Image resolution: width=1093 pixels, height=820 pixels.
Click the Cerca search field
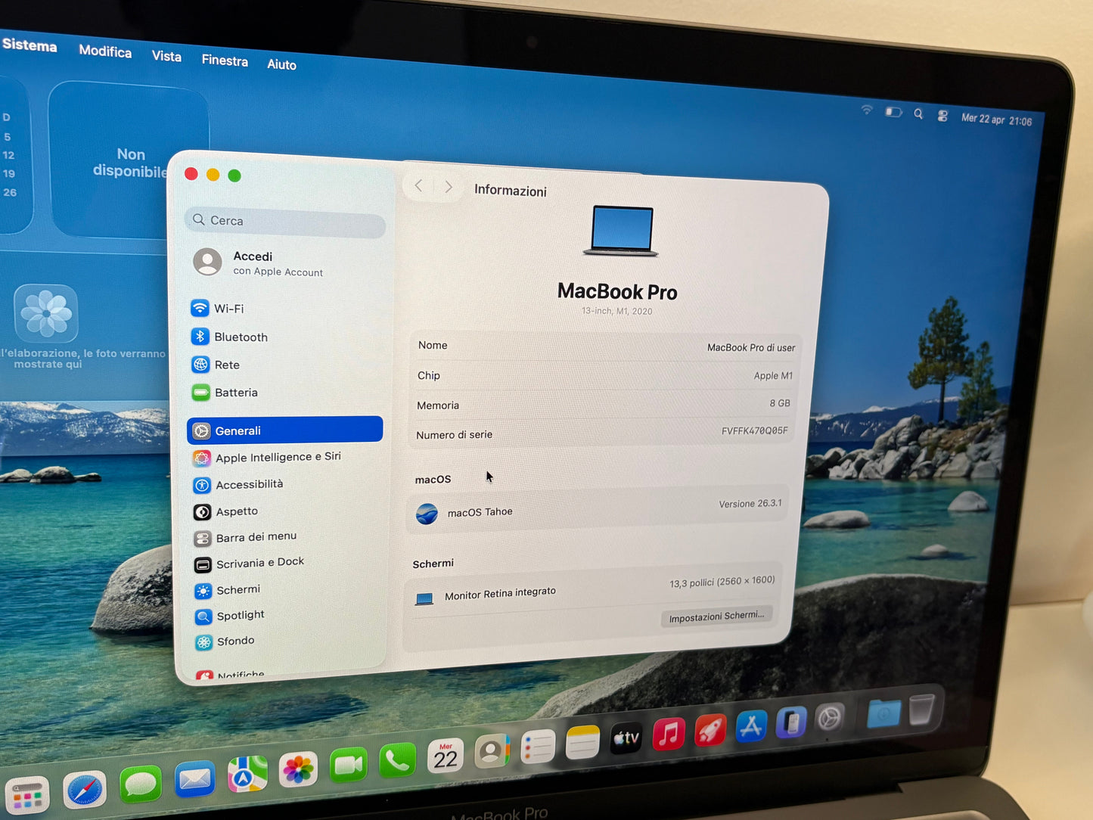285,222
